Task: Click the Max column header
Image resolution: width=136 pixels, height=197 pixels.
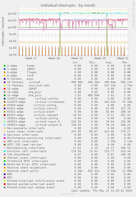Action: [x=125, y=62]
